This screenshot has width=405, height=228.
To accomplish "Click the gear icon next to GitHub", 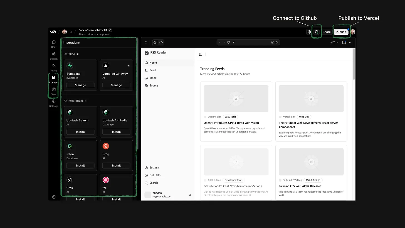I will pos(309,32).
